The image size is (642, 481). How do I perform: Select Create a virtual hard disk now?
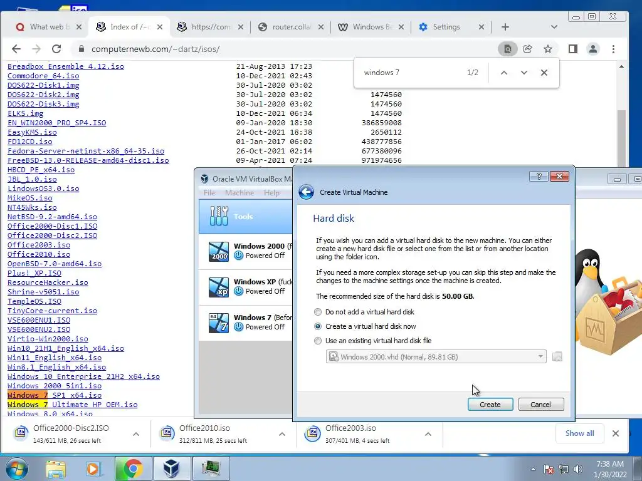(x=318, y=326)
